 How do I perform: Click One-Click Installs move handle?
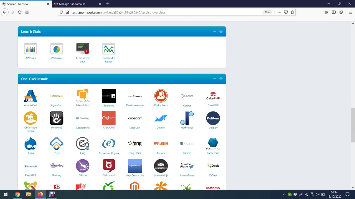pyautogui.click(x=221, y=79)
